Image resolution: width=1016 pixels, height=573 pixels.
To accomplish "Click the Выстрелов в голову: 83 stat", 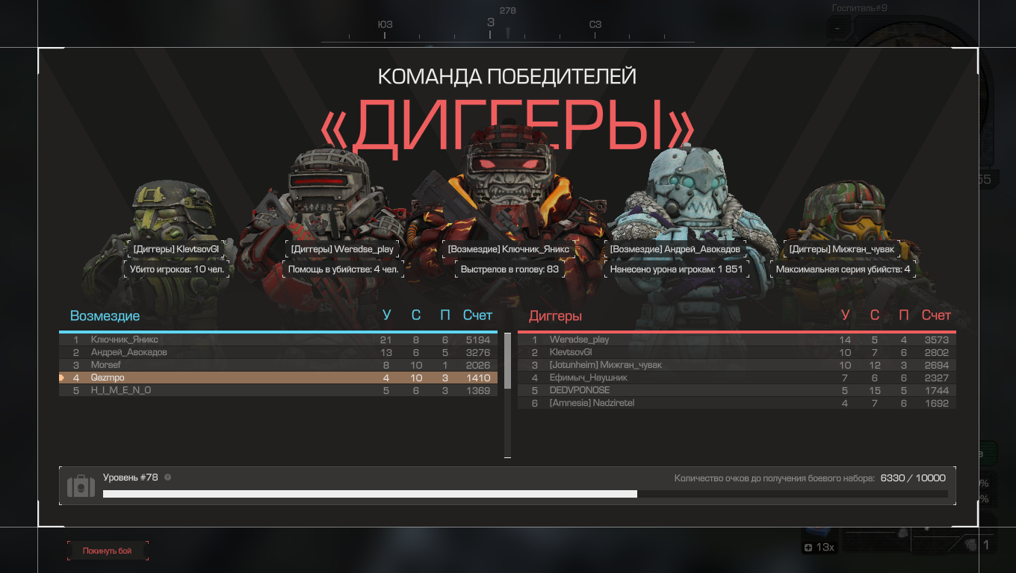I will click(509, 269).
